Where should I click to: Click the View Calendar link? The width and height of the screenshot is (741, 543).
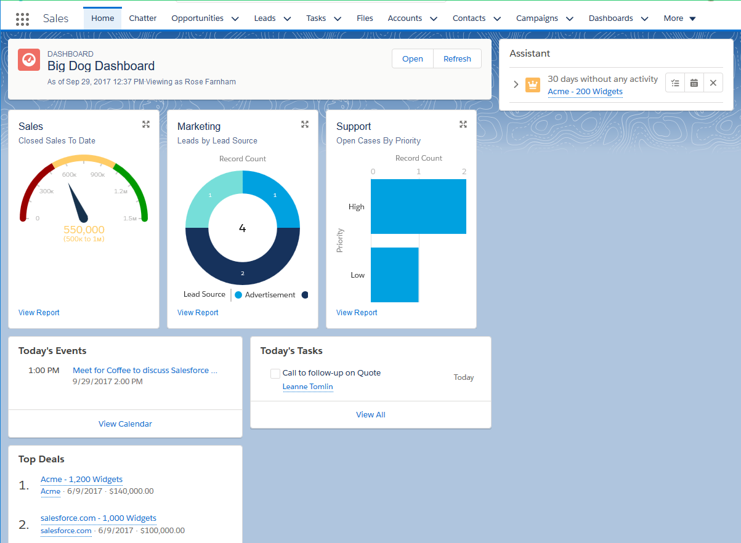coord(125,424)
